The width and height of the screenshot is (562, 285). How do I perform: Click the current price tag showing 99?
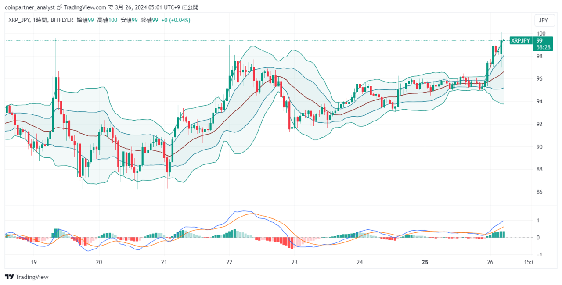(540, 40)
